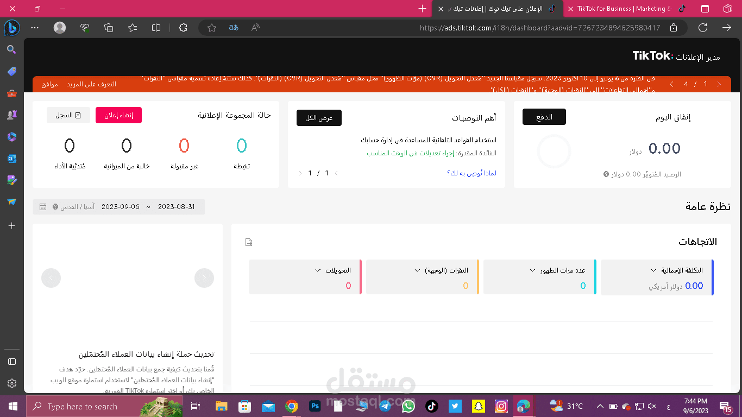Open the date range calendar icon
The width and height of the screenshot is (742, 417).
(x=43, y=207)
